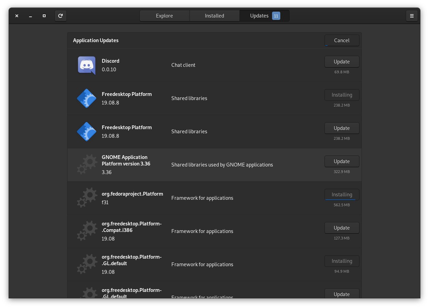Screen dimensions: 429x308
Task: Click the 94.9 MB size label
Action: (342, 272)
